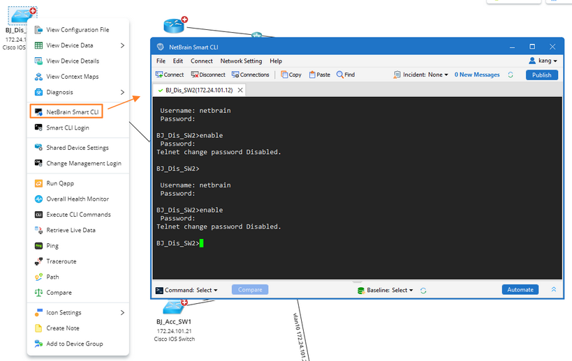Click the NetBrain Smart CLI title bar logo icon
This screenshot has width=572, height=361.
click(x=160, y=47)
